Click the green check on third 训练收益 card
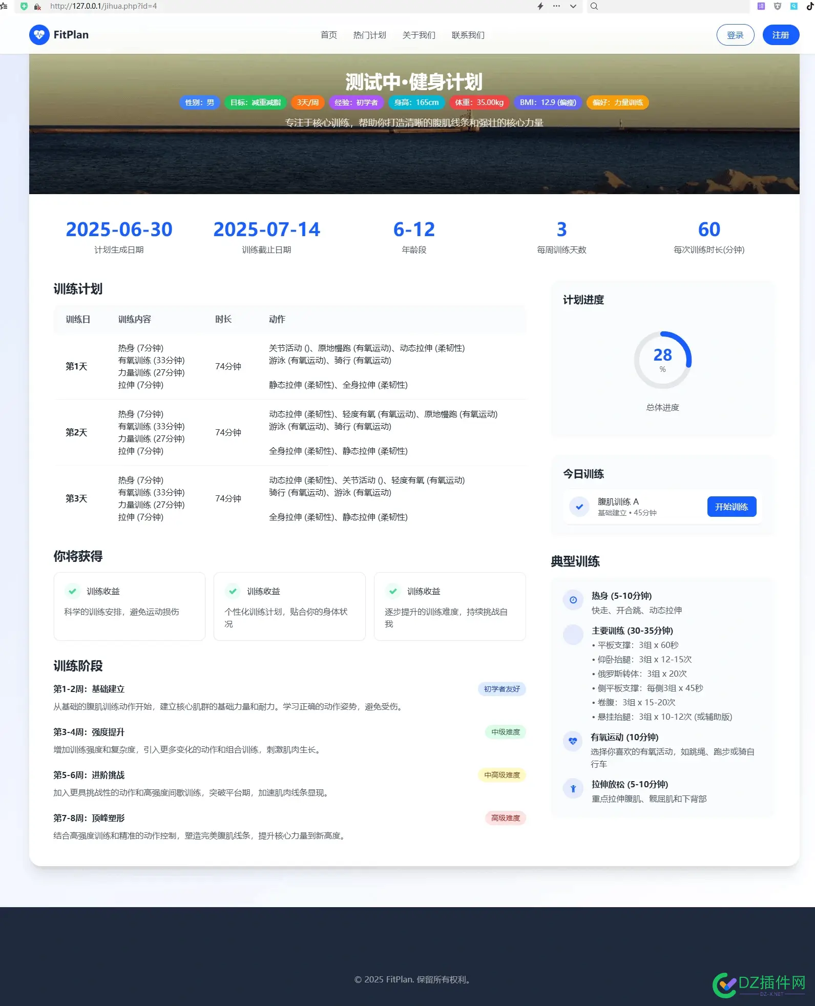The width and height of the screenshot is (815, 1006). (x=393, y=591)
